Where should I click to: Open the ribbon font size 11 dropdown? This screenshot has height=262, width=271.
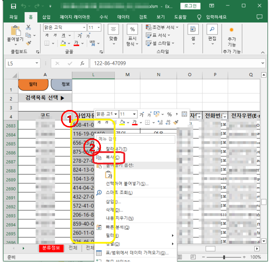[x=99, y=27]
